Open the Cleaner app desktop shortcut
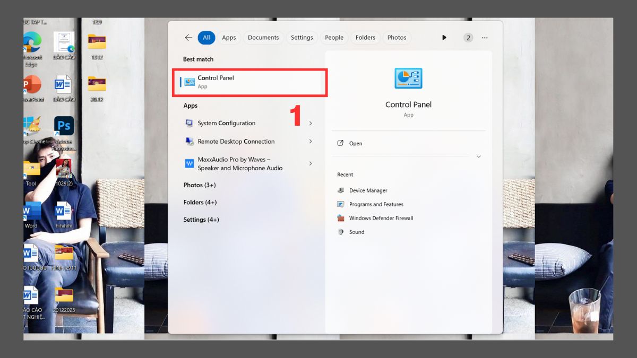 coord(32,130)
